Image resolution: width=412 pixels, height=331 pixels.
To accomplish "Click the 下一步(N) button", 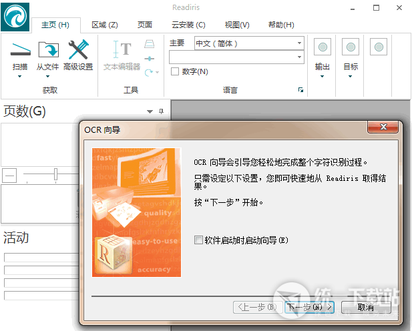I will point(309,307).
